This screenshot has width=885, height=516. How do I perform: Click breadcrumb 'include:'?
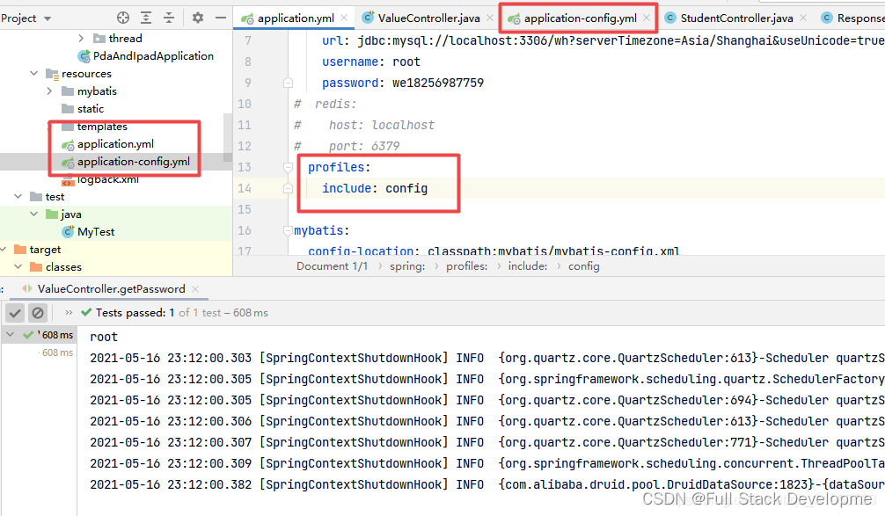point(528,266)
